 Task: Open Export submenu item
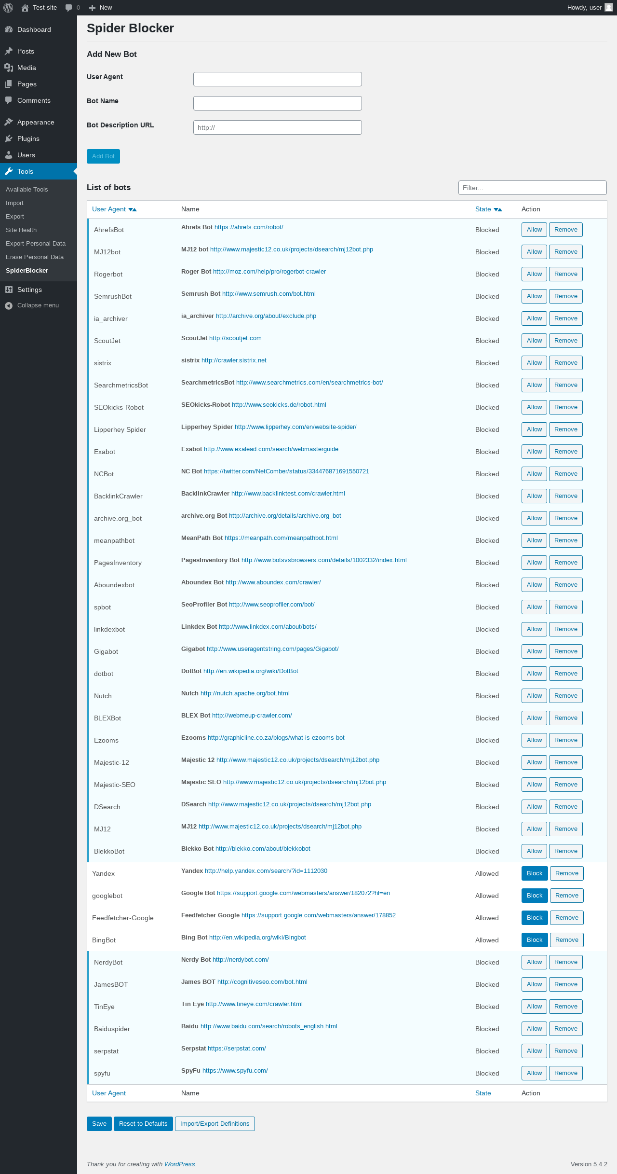pyautogui.click(x=15, y=217)
